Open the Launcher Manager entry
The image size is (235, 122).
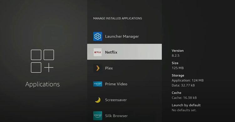point(124,36)
